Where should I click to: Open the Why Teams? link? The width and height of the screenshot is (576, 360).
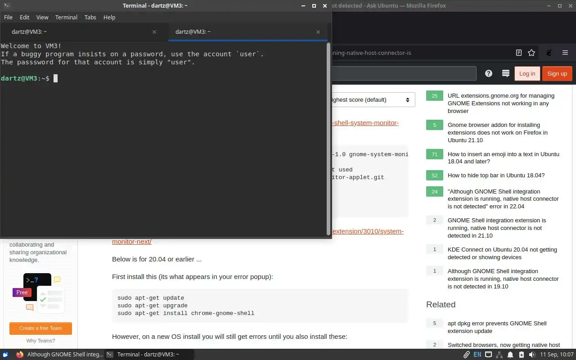click(40, 341)
